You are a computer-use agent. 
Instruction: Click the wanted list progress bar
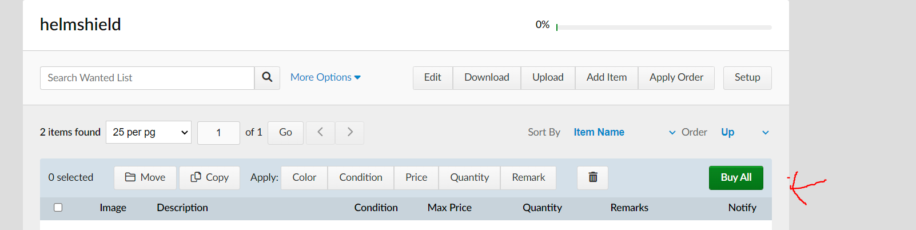[664, 27]
